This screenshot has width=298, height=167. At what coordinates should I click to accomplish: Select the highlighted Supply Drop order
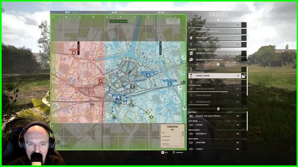[x=215, y=76]
